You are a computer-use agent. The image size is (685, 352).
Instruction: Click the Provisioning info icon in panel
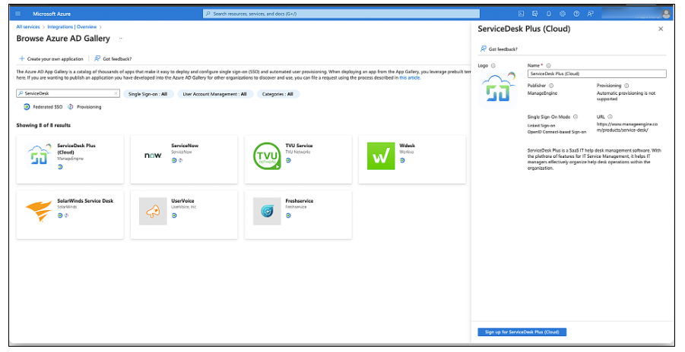[x=626, y=86]
